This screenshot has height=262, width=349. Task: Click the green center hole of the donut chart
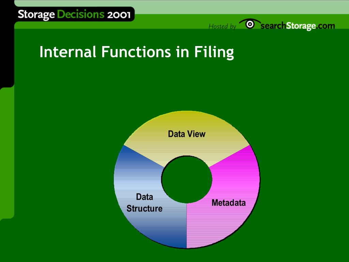tap(186, 179)
